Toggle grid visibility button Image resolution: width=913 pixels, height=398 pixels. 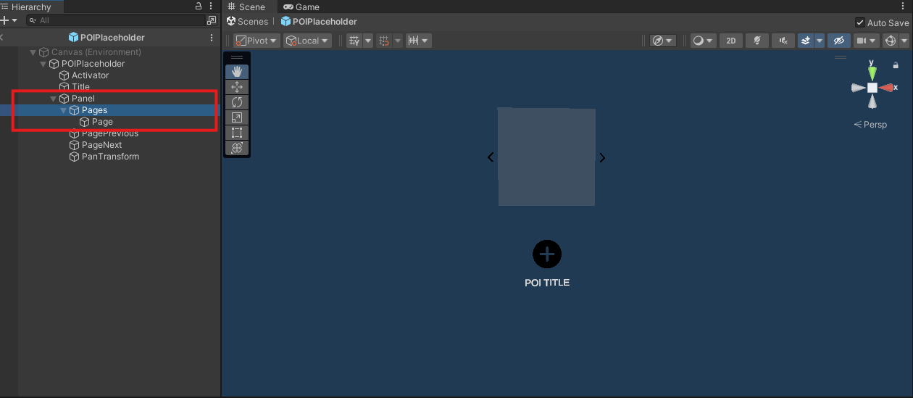[354, 41]
